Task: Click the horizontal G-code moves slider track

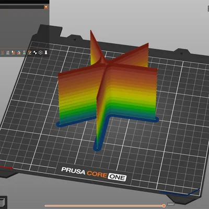Action: [x=104, y=206]
